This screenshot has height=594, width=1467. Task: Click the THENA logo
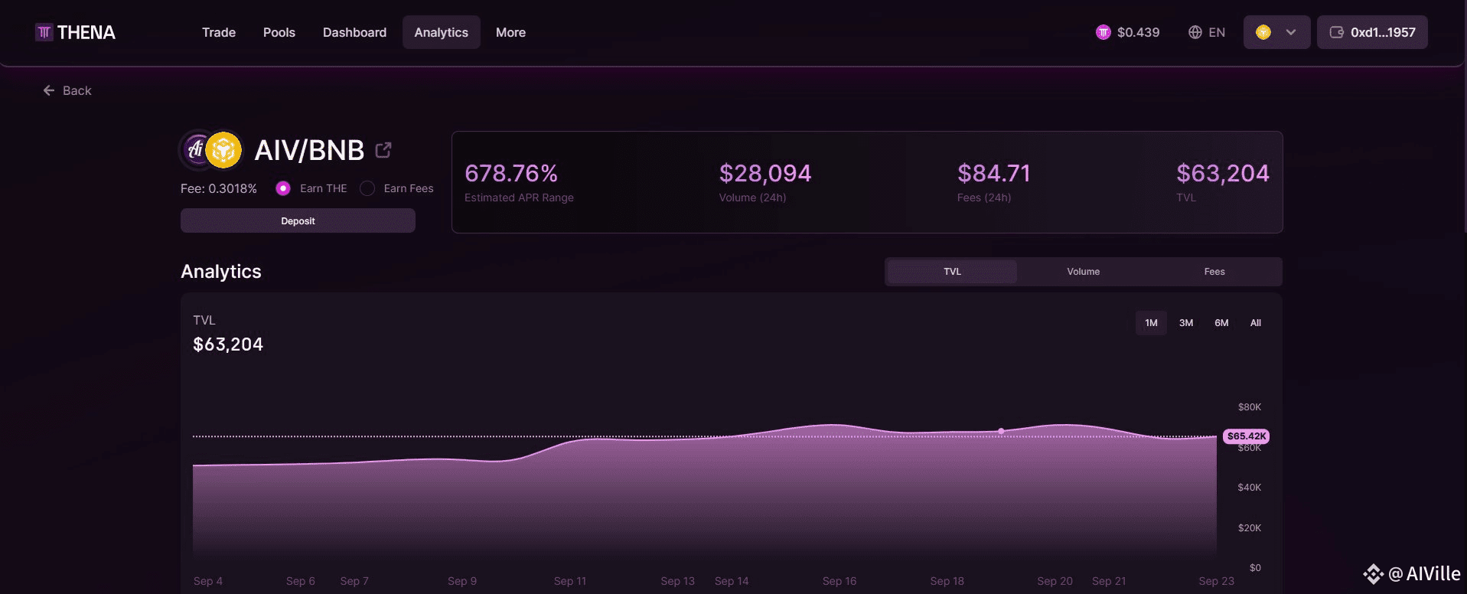click(x=75, y=32)
